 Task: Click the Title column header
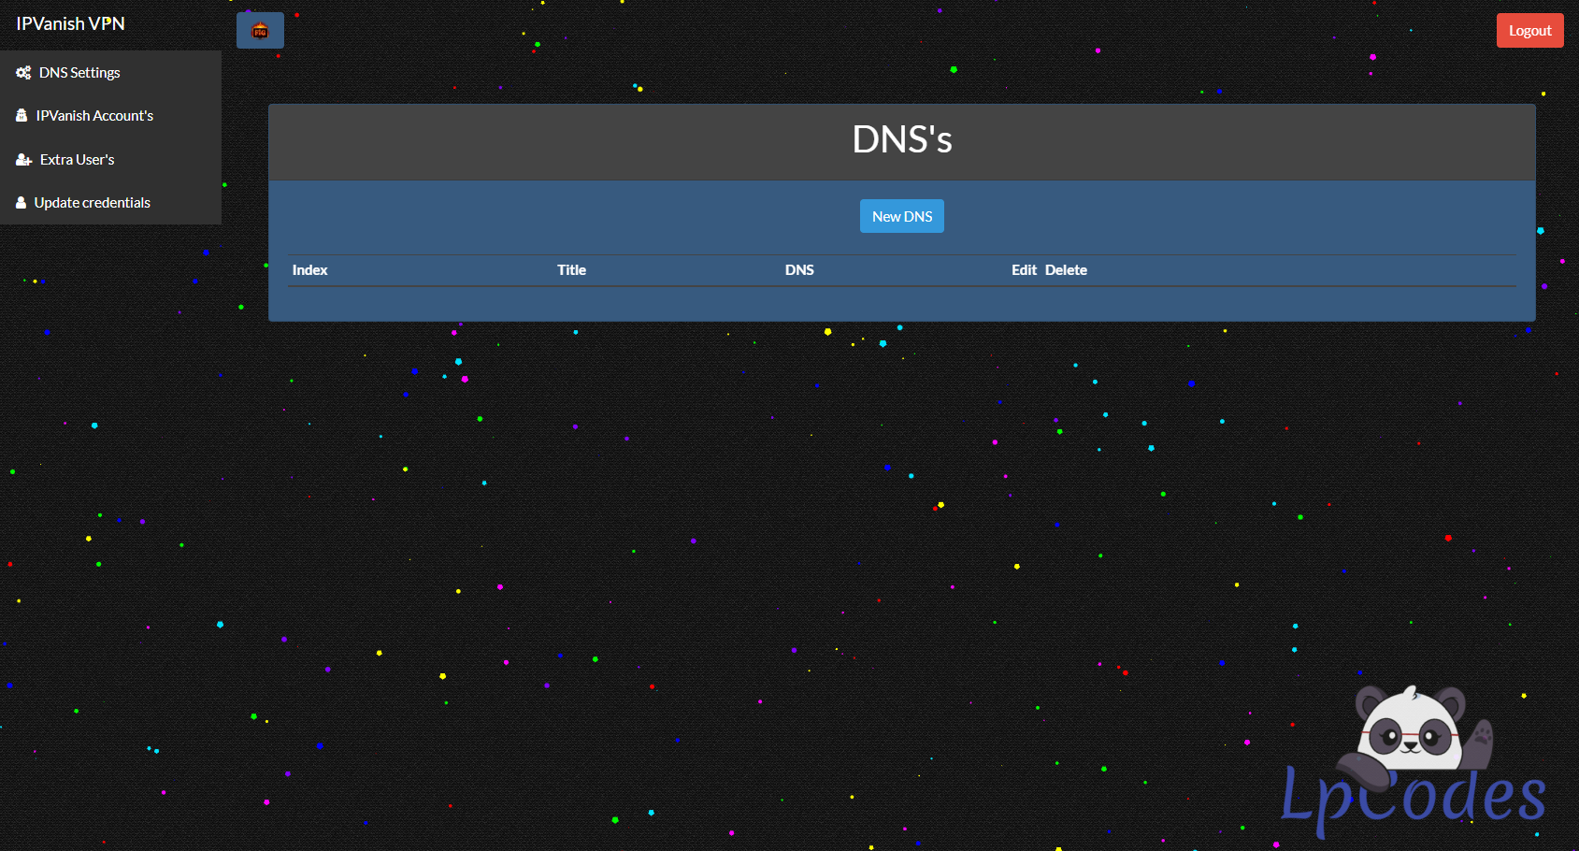coord(571,270)
